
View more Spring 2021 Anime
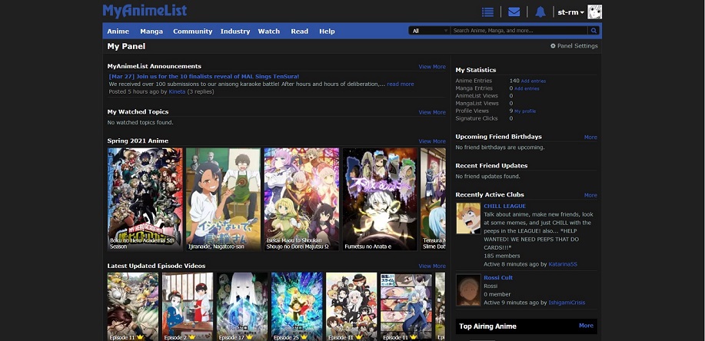[x=432, y=141]
